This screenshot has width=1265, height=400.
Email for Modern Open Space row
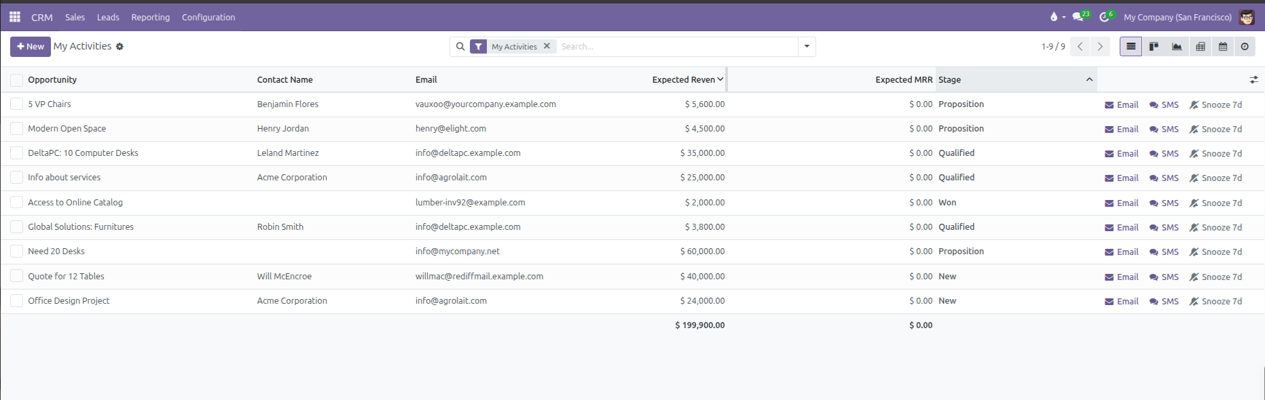click(x=1122, y=129)
